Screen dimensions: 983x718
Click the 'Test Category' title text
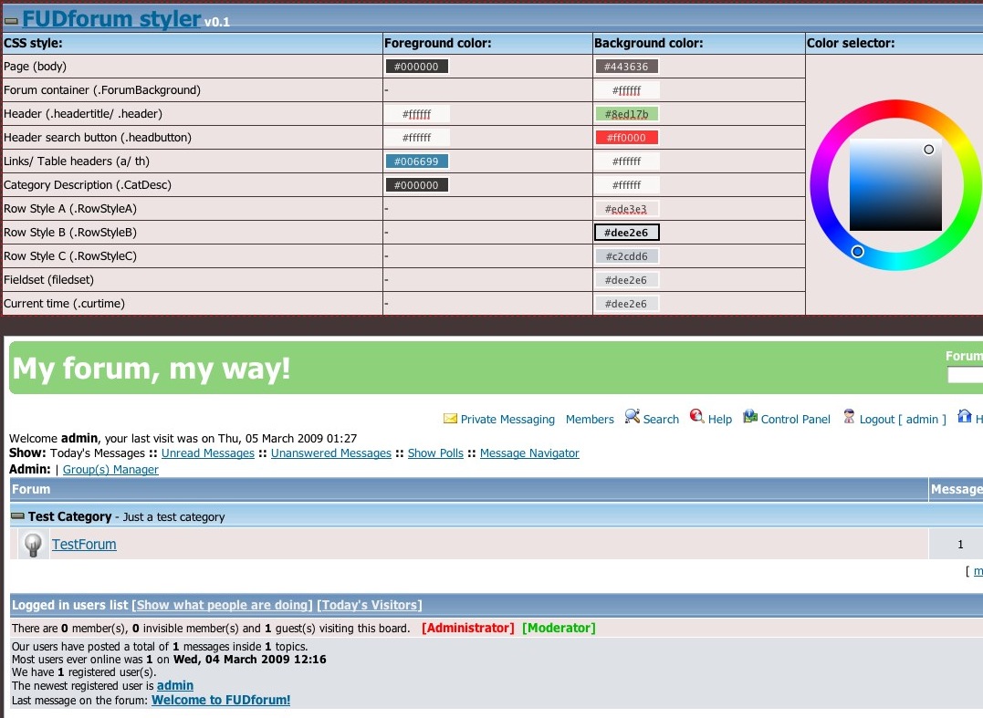pyautogui.click(x=69, y=517)
